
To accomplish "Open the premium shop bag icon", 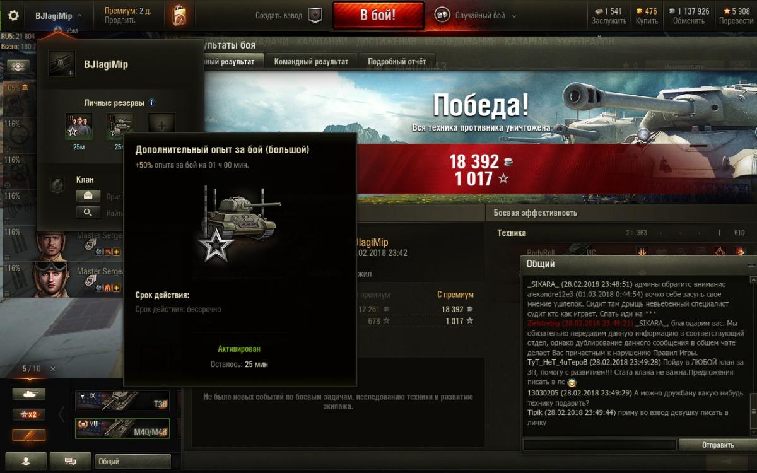I will [179, 15].
